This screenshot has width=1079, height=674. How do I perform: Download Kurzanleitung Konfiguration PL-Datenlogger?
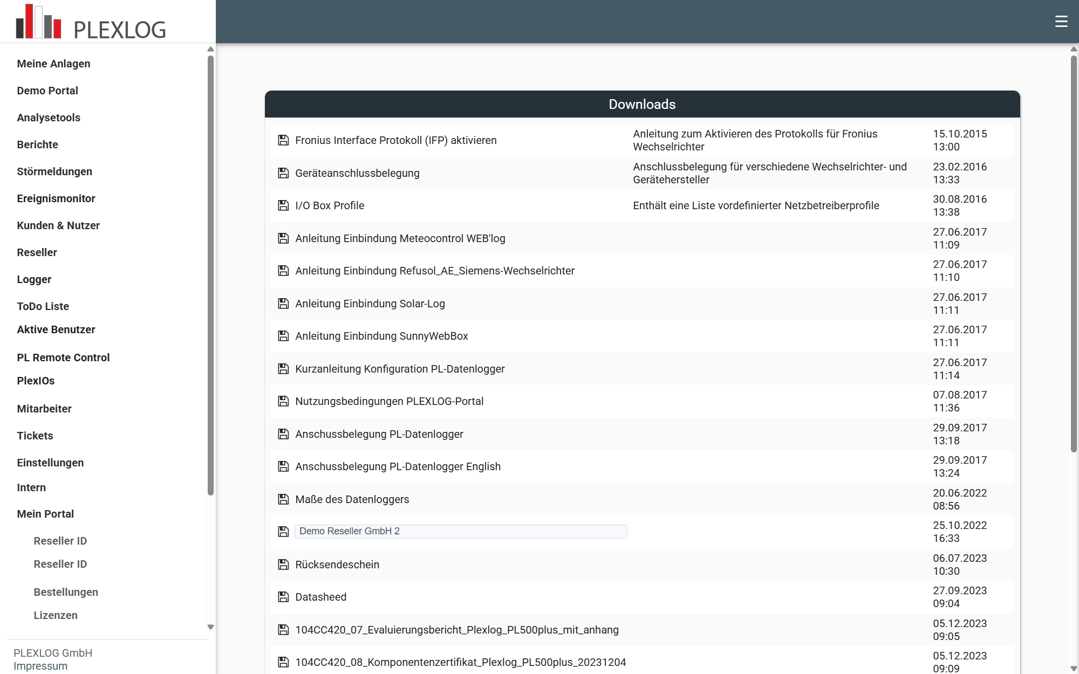(400, 369)
